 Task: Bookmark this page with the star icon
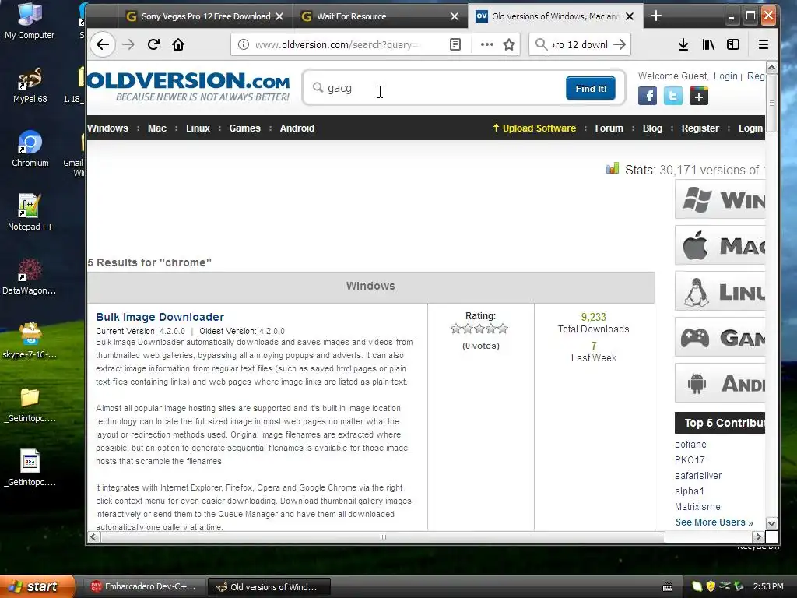tap(509, 44)
